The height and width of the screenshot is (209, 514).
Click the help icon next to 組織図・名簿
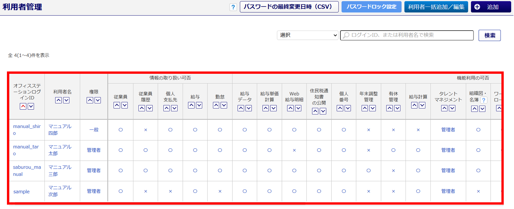click(x=484, y=100)
